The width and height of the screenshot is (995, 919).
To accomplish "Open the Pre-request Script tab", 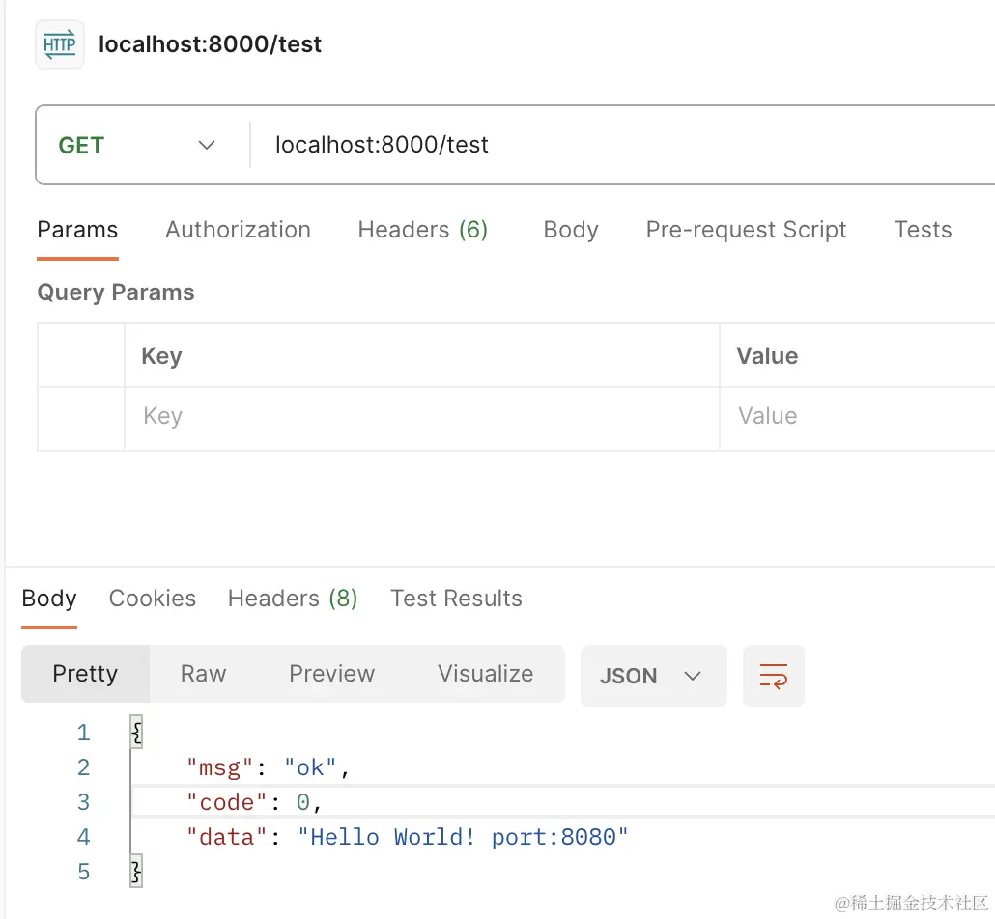I will coord(746,230).
